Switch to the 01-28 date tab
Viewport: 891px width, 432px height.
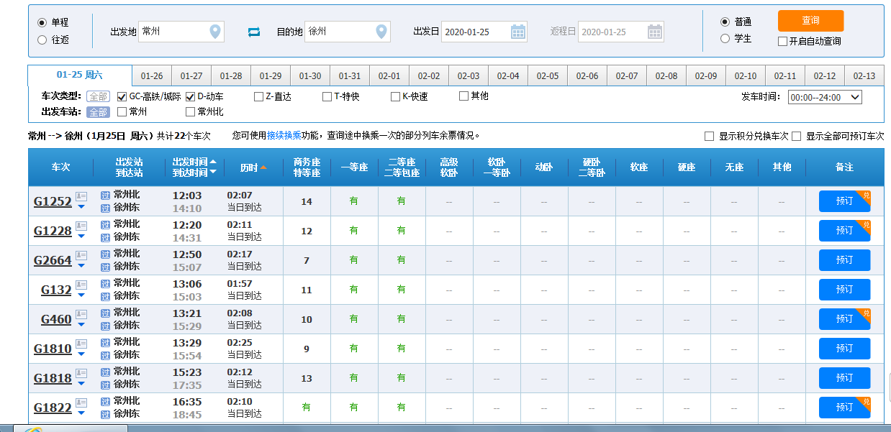[231, 76]
